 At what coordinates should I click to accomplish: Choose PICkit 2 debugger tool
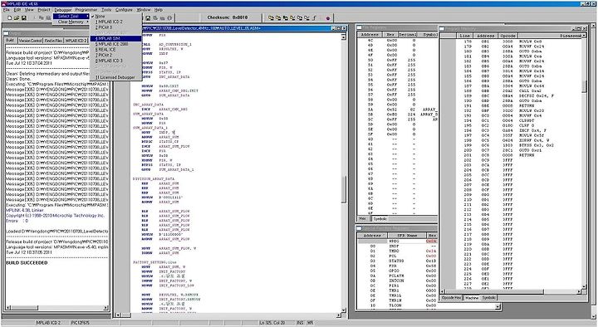coord(115,55)
